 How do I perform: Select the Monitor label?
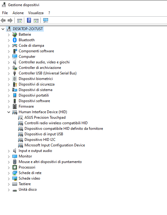click(25, 156)
